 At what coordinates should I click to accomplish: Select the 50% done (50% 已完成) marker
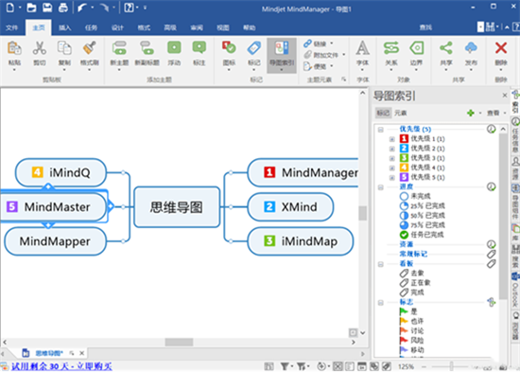[423, 215]
